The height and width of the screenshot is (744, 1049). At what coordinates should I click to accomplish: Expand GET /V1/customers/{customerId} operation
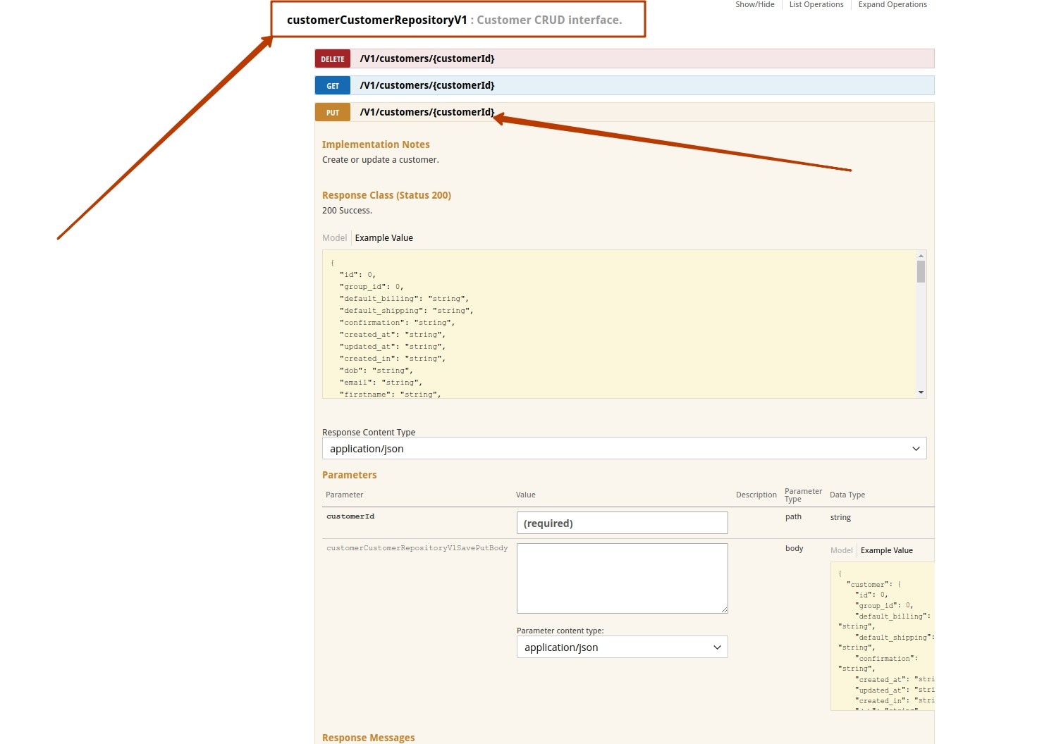pos(427,85)
